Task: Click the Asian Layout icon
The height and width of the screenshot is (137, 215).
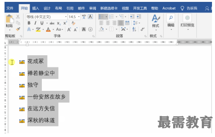Action: (123, 29)
